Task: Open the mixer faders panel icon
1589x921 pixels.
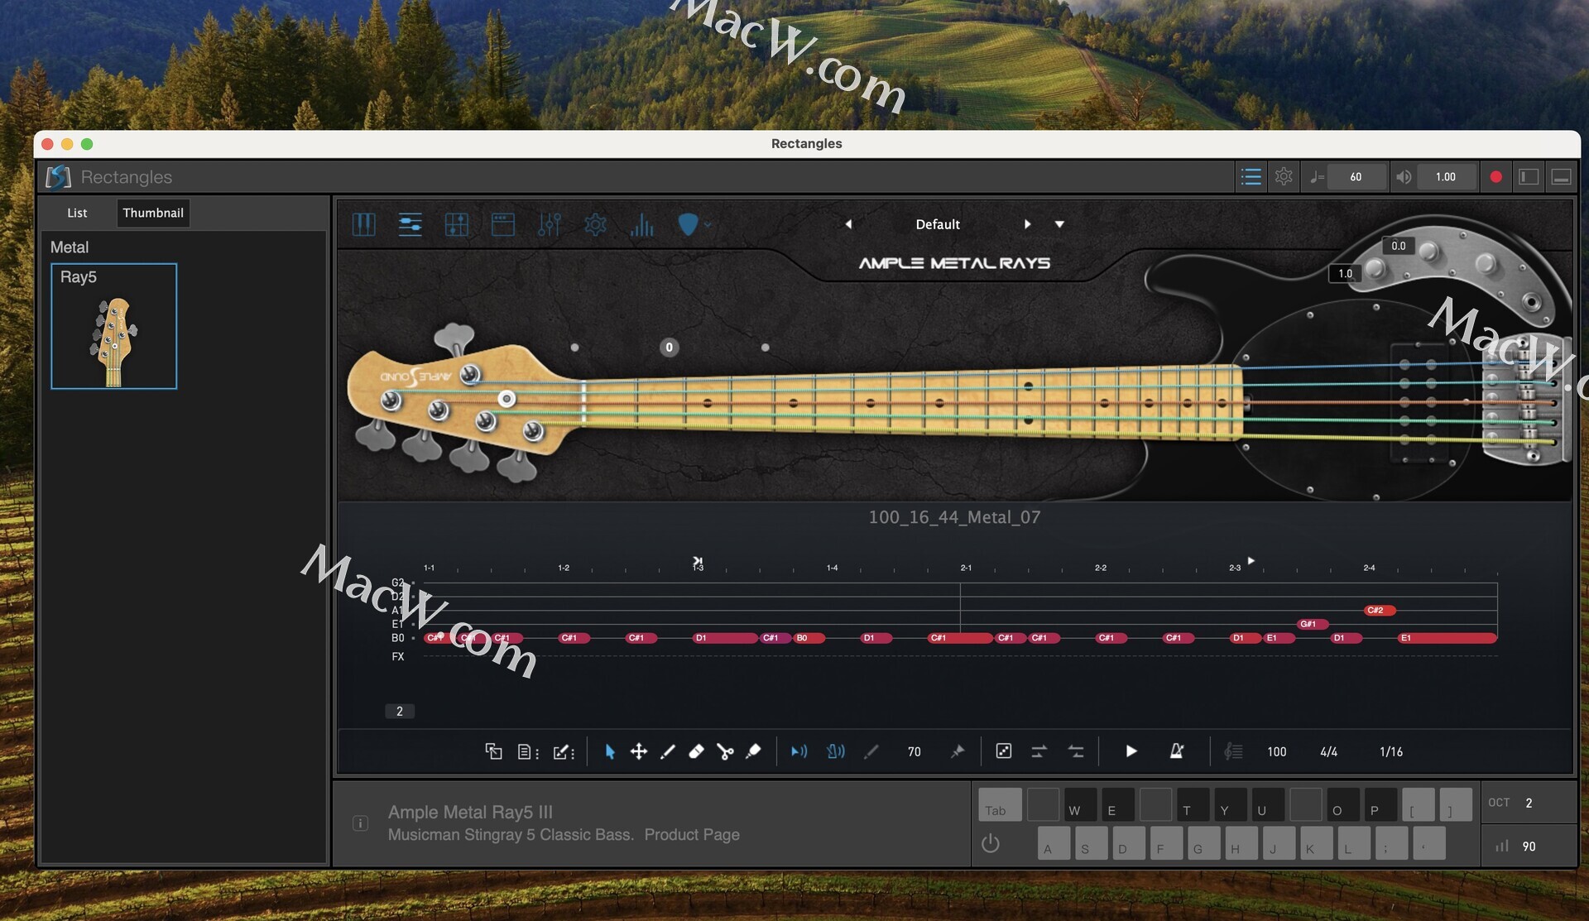Action: pos(550,224)
